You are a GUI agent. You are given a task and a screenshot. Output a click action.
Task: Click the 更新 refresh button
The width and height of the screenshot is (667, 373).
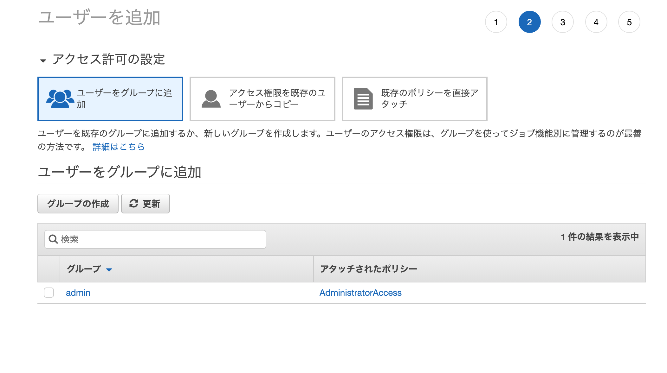click(145, 204)
